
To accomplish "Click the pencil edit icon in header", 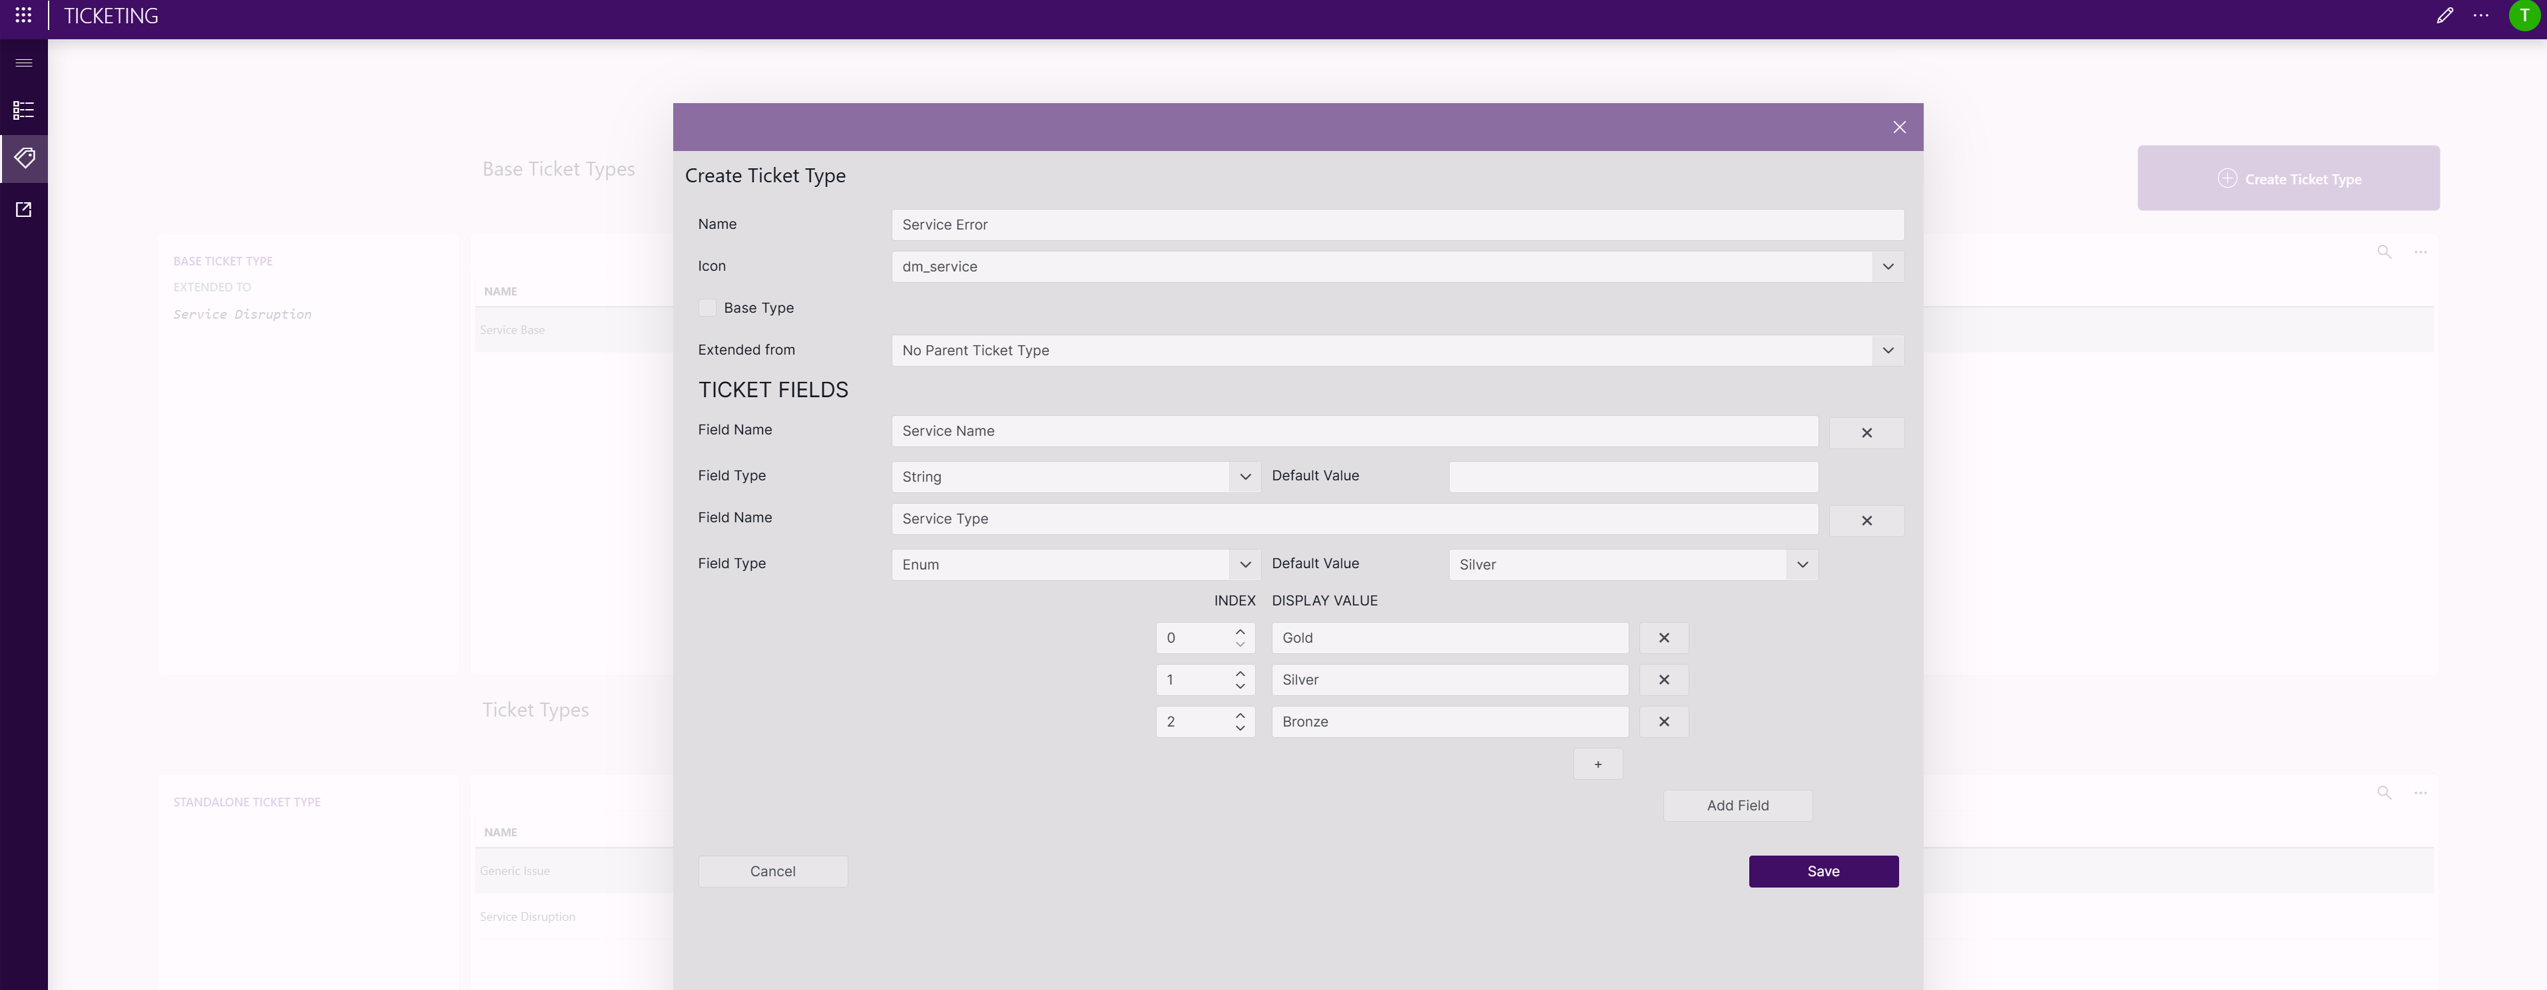I will [2444, 16].
